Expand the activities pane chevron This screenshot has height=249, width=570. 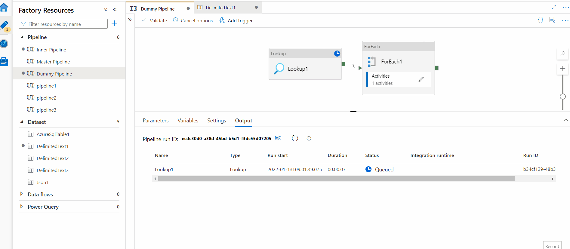[x=130, y=20]
